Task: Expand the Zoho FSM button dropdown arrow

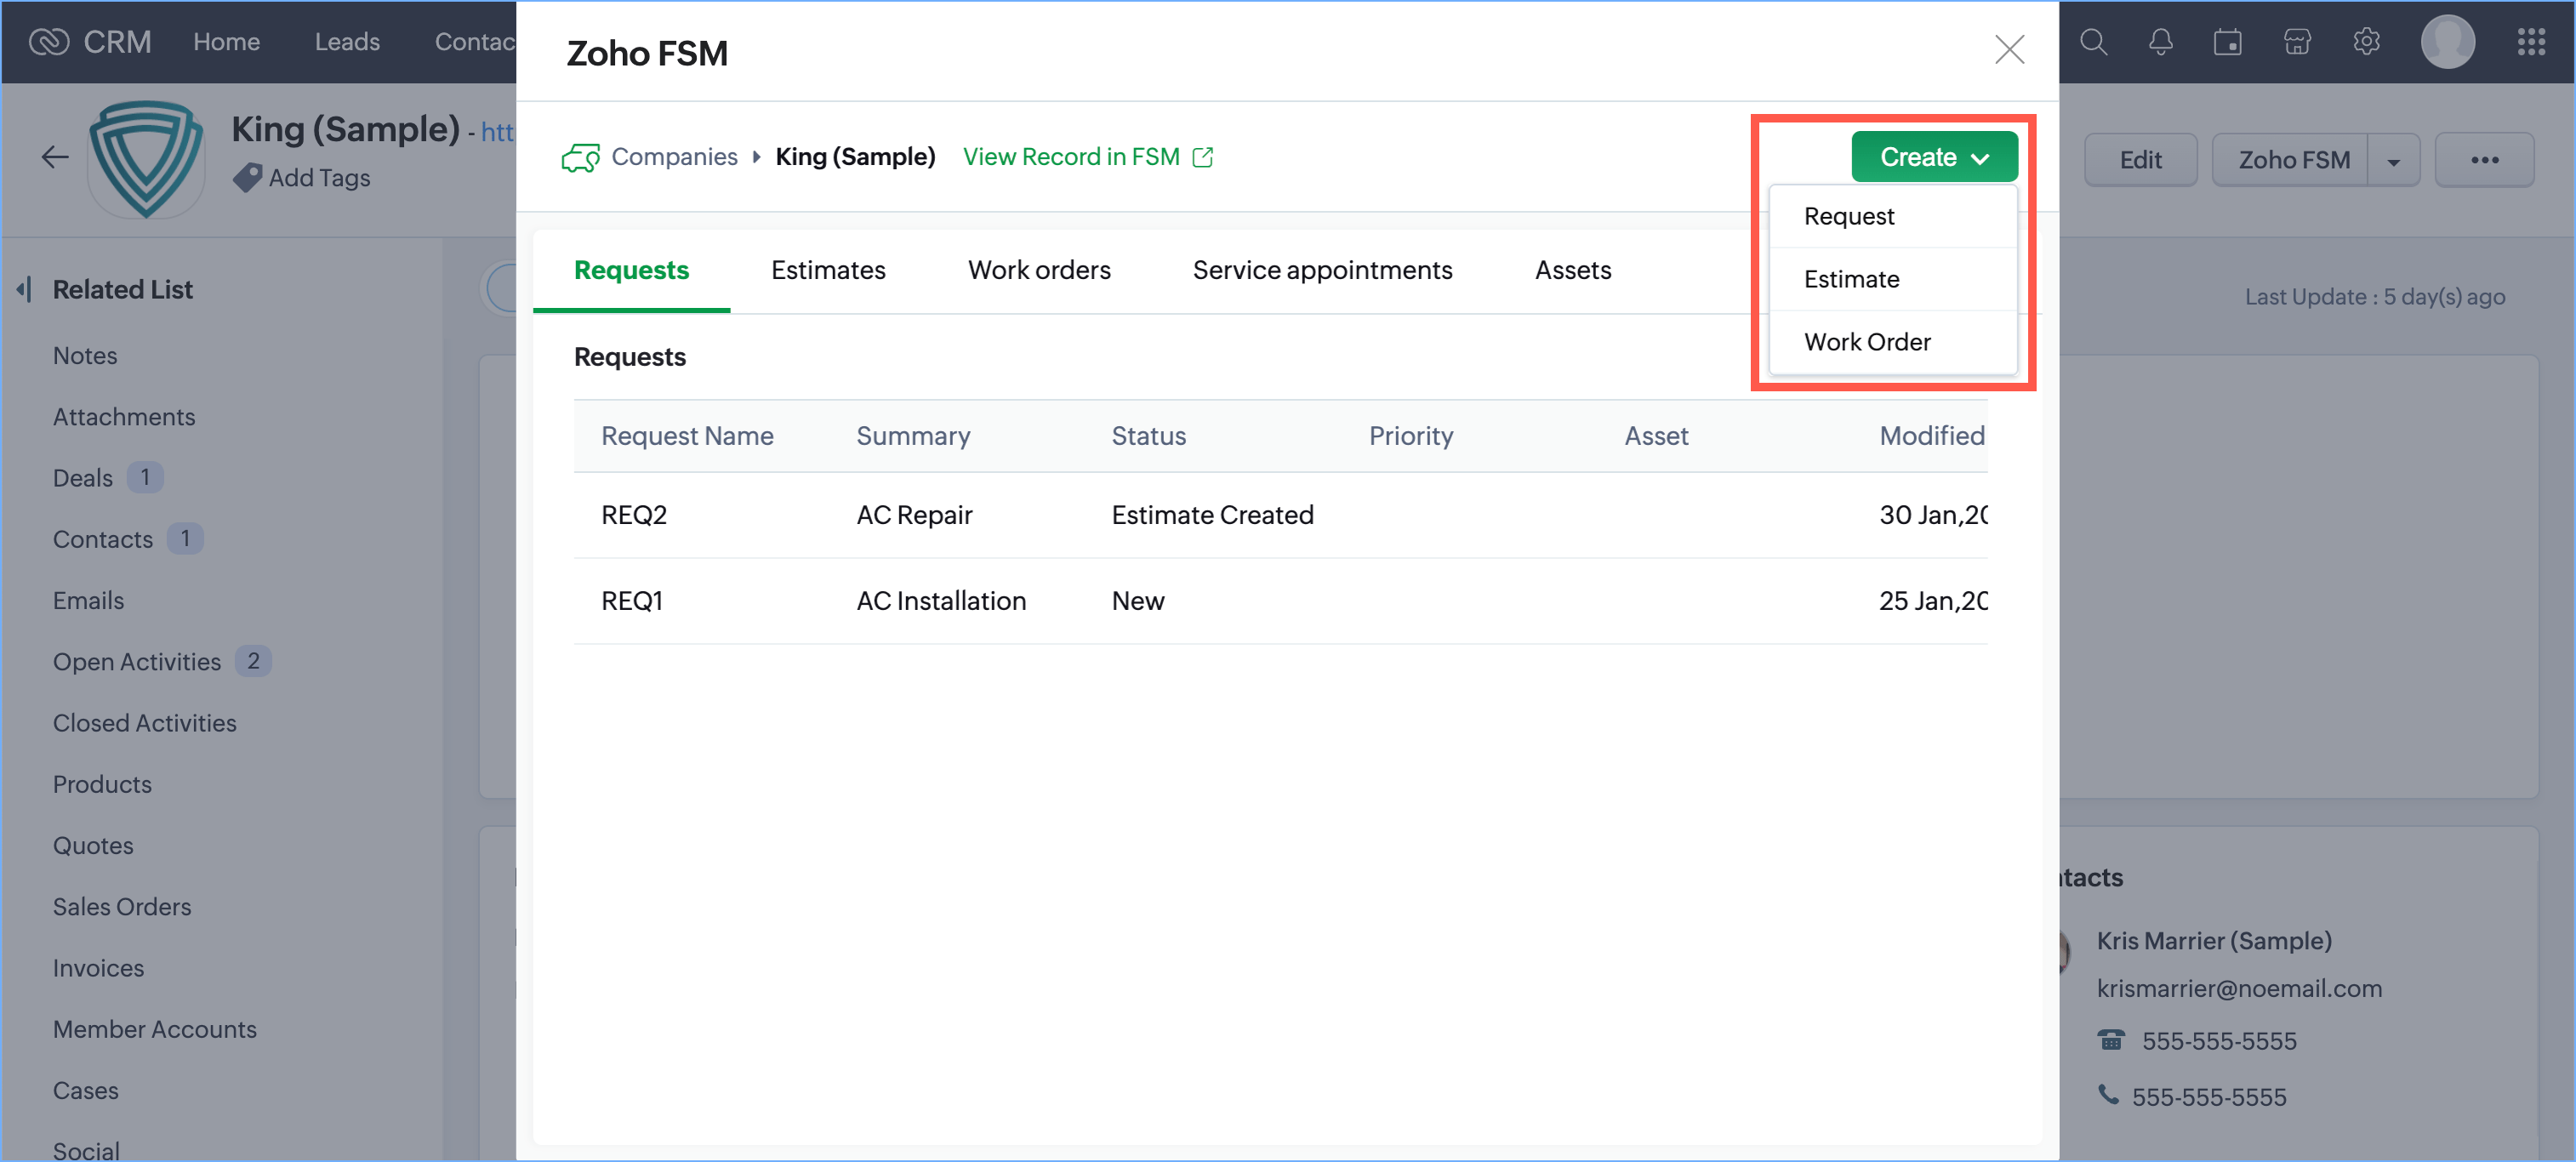Action: click(2393, 161)
